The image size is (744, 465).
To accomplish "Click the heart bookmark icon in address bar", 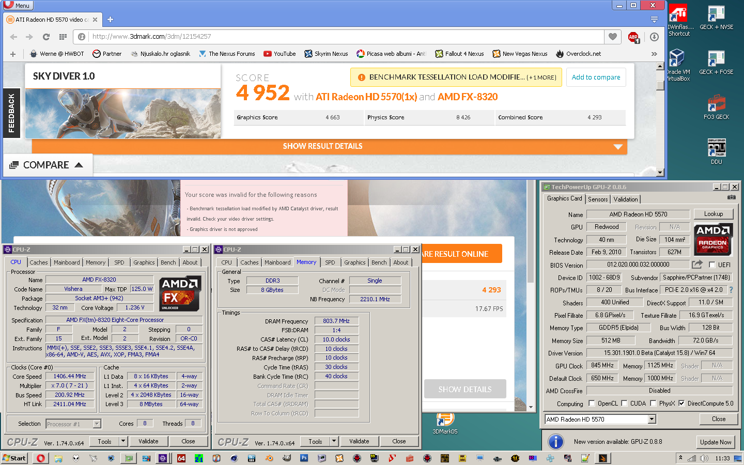I will pyautogui.click(x=613, y=37).
